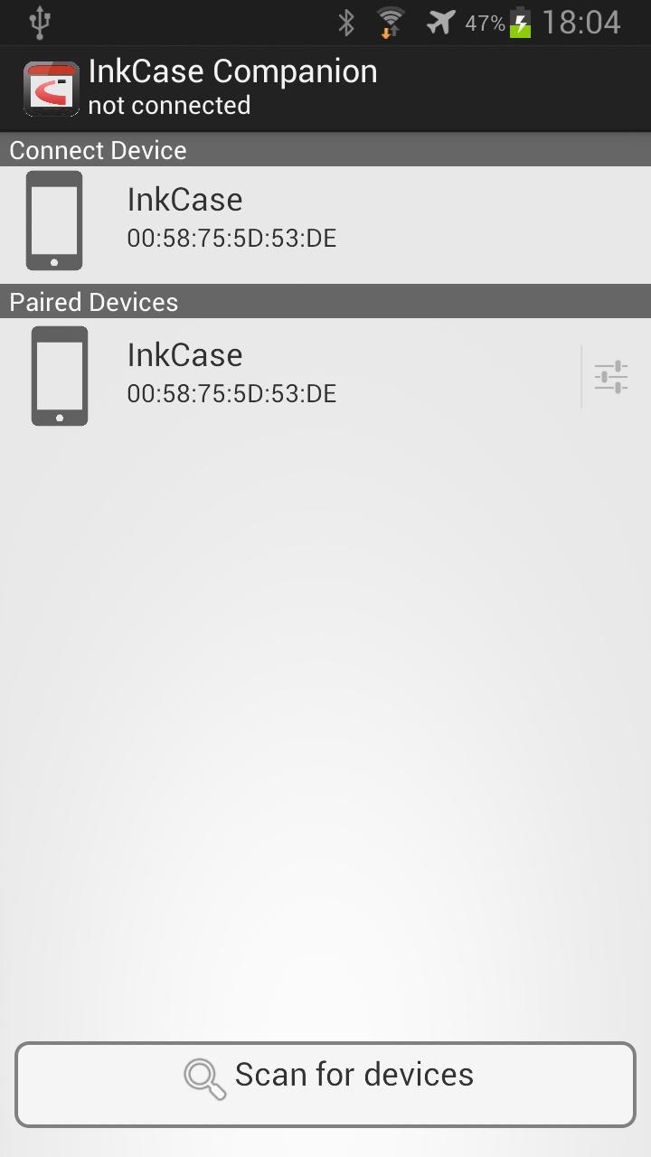Tap the InkCase Companion app logo
Image resolution: width=651 pixels, height=1157 pixels.
tap(52, 89)
